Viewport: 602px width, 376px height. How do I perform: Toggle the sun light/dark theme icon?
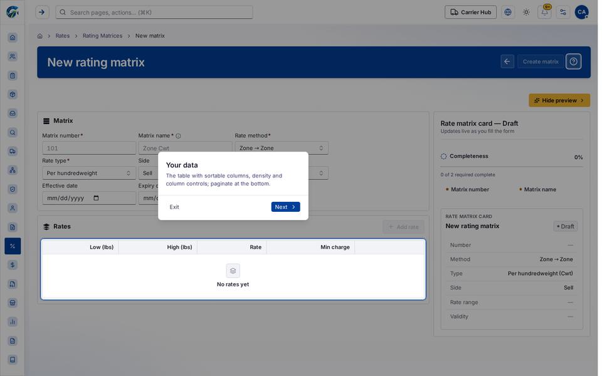coord(526,13)
